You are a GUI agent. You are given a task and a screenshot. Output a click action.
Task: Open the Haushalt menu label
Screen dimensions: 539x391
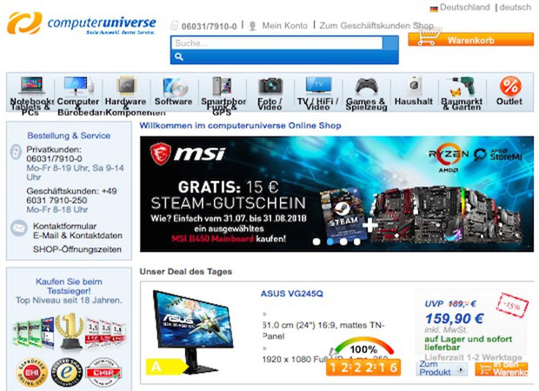point(414,102)
